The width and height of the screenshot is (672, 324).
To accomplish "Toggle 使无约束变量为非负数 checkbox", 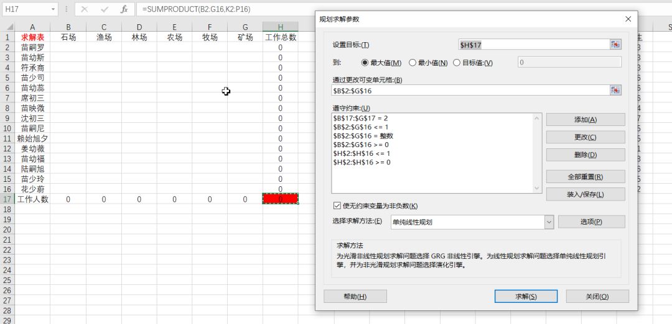I will tap(337, 205).
